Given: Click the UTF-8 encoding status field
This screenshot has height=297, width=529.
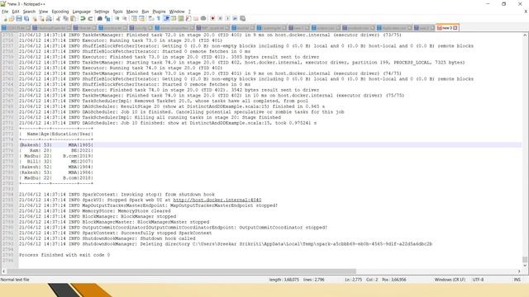Looking at the screenshot, I should pyautogui.click(x=478, y=280).
